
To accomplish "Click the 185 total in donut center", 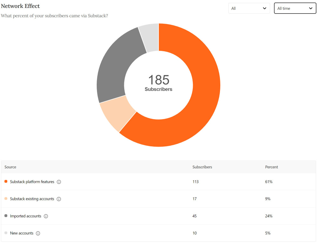I will point(159,80).
